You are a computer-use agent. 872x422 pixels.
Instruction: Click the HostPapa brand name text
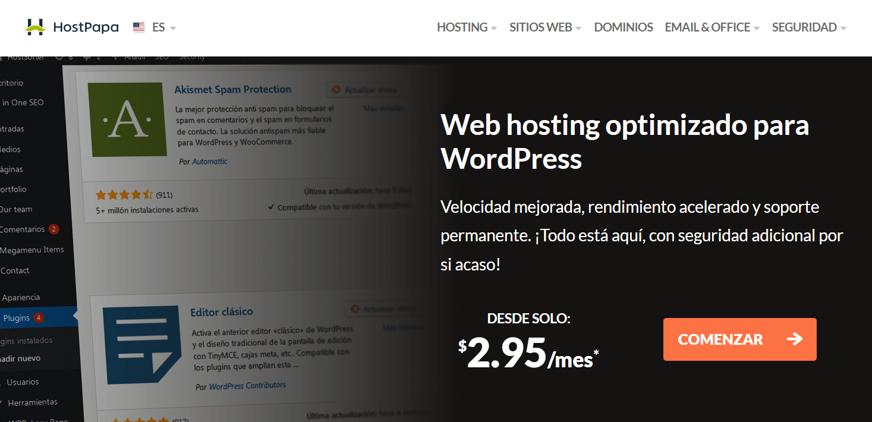click(x=86, y=27)
